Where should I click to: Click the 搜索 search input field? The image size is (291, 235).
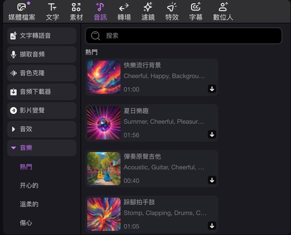(x=184, y=36)
